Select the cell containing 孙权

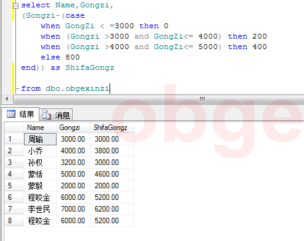pos(40,163)
